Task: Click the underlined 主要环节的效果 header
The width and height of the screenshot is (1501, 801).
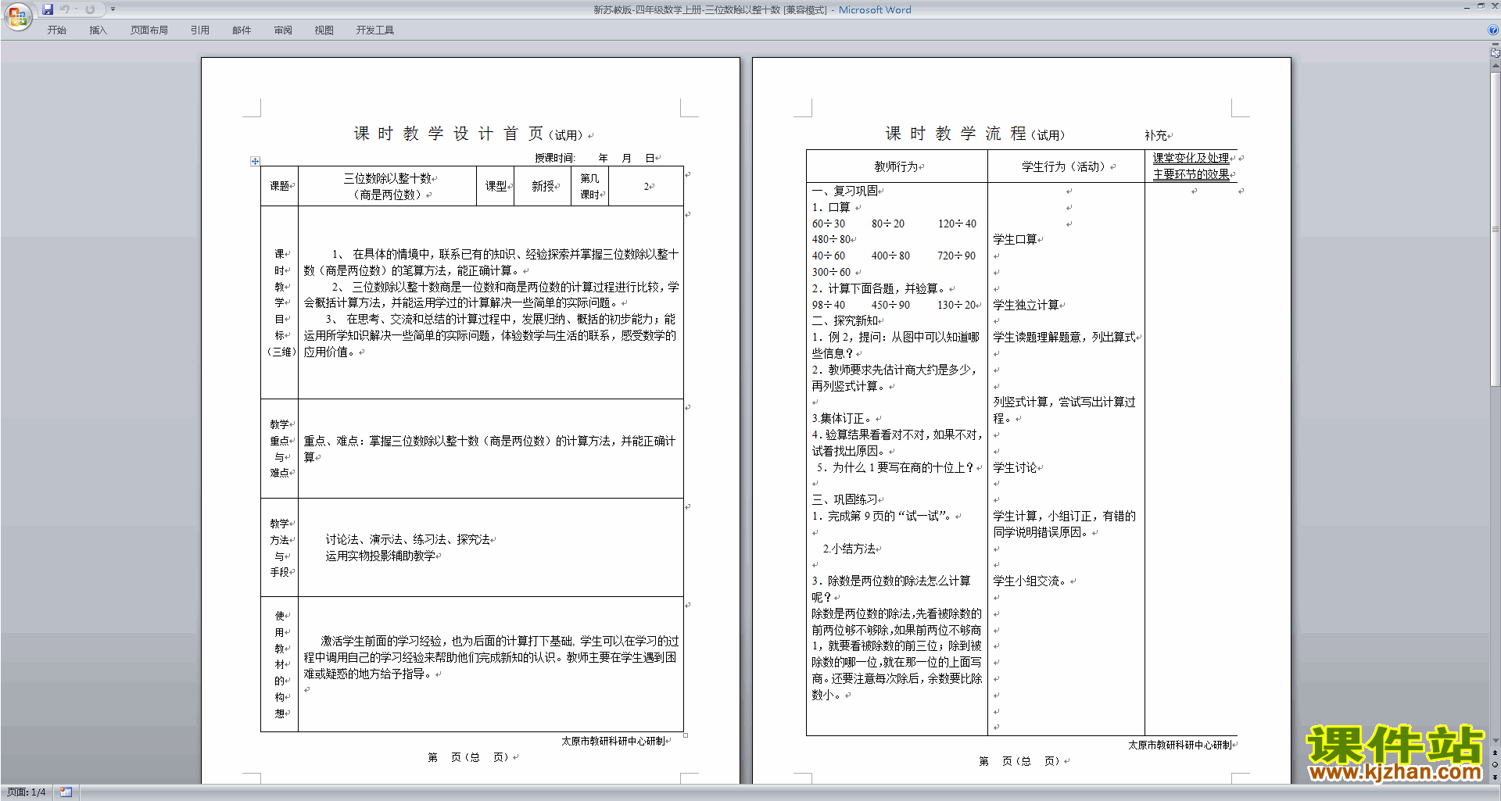Action: pos(1191,174)
